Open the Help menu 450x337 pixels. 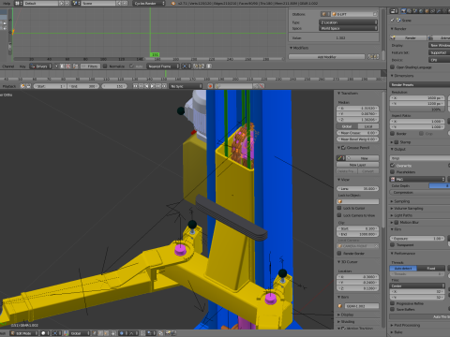7,3
